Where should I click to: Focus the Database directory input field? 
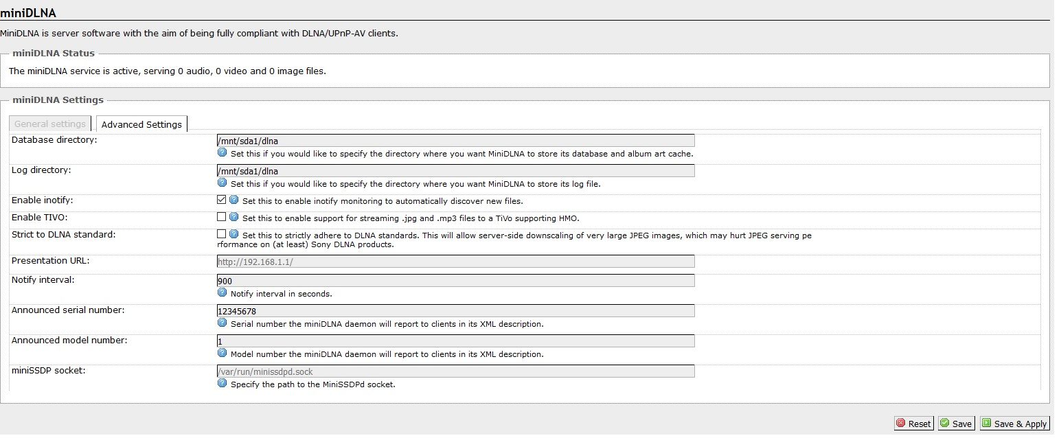tap(455, 141)
